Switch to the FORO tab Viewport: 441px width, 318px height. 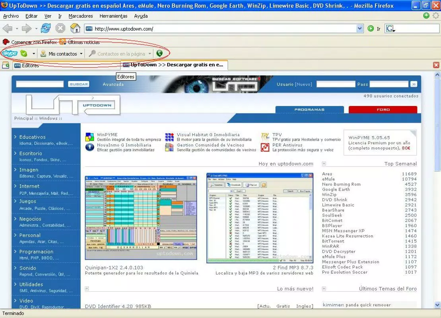383,109
